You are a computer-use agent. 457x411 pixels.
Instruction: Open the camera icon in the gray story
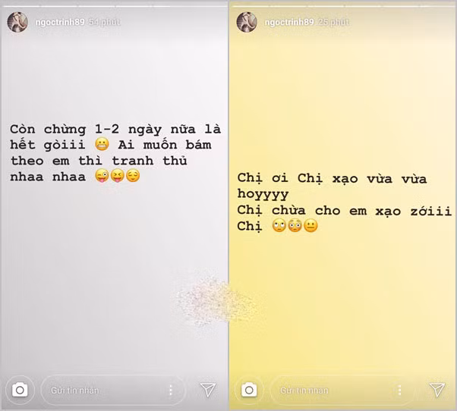[x=20, y=390]
